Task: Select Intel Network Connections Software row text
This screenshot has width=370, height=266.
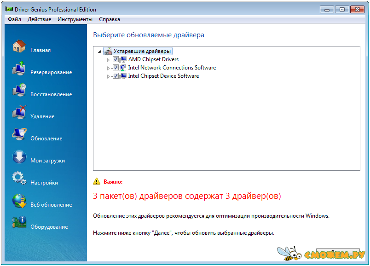Action: pos(172,68)
